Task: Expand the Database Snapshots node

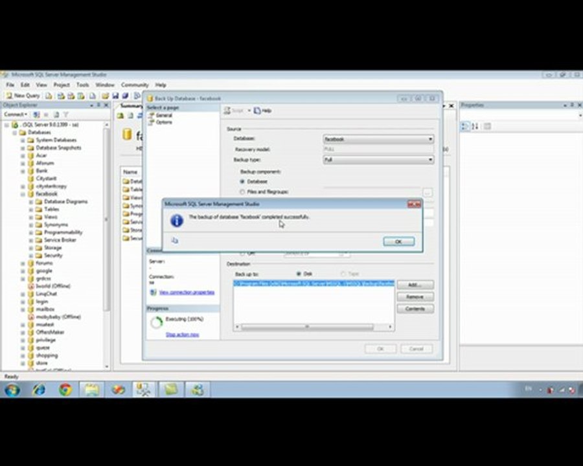Action: (x=23, y=148)
